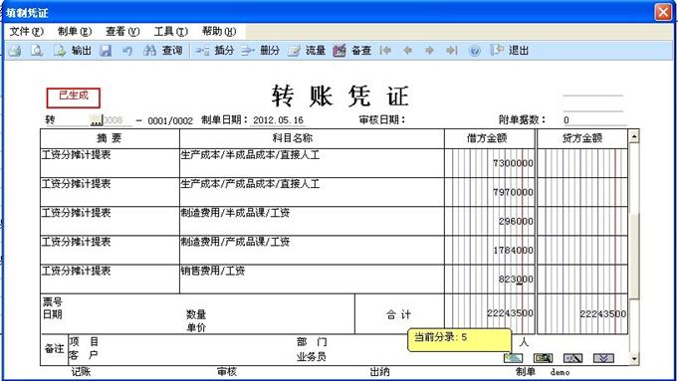
Task: Click the first bottom-right landscape icon
Action: click(x=514, y=358)
